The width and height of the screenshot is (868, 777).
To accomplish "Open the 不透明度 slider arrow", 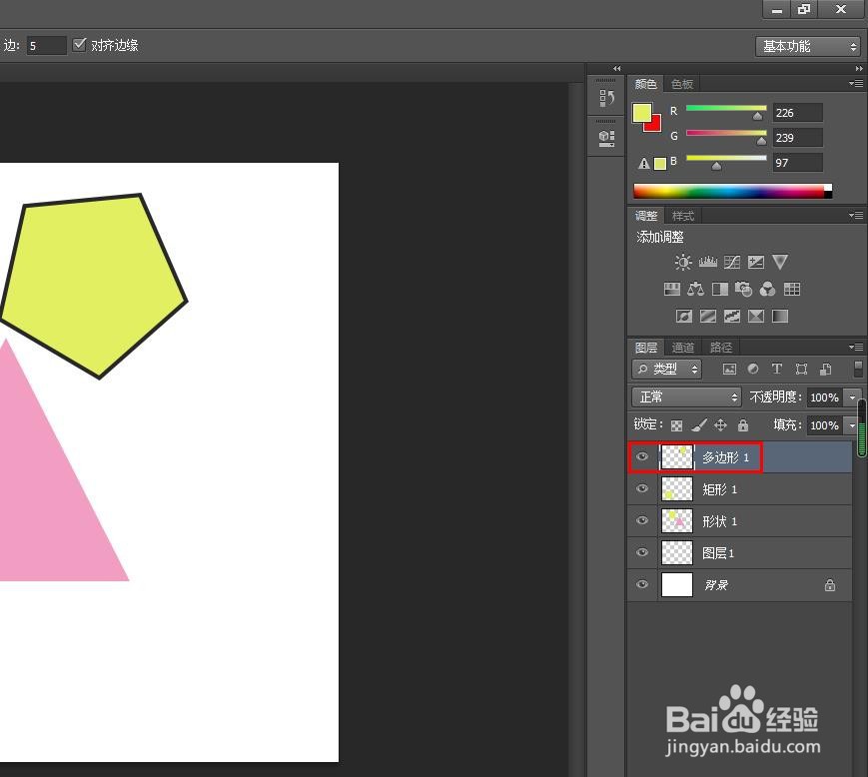I will (852, 397).
